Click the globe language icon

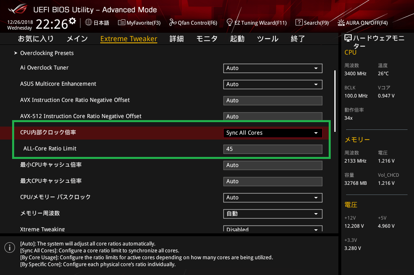click(89, 23)
